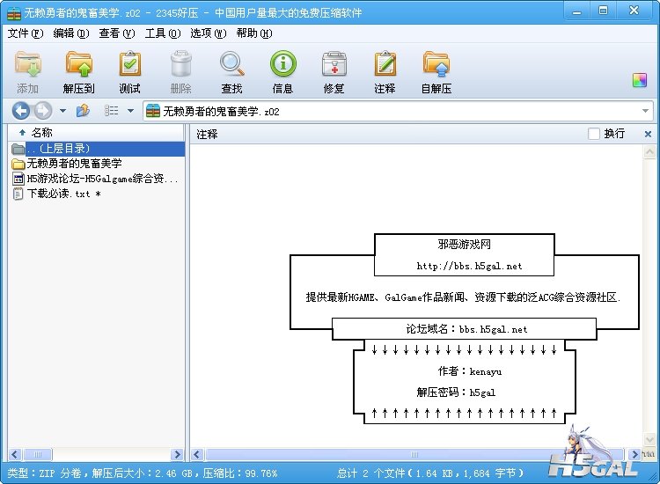
Task: Minimize the 2345好压 window
Action: tap(576, 11)
